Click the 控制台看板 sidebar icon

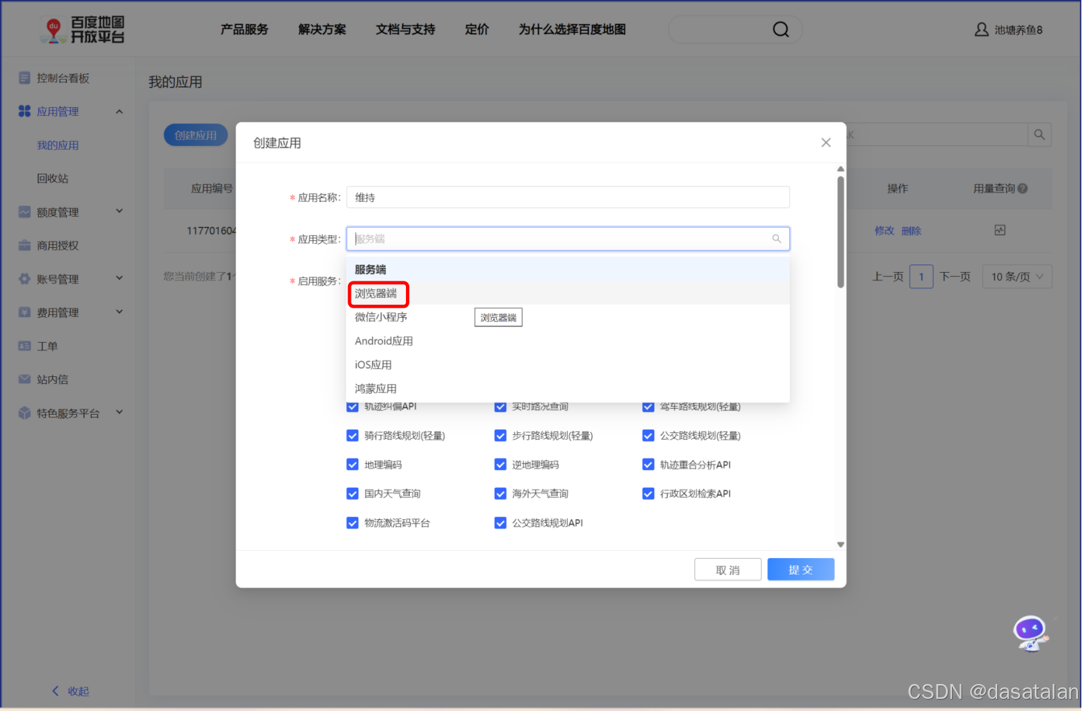(24, 78)
